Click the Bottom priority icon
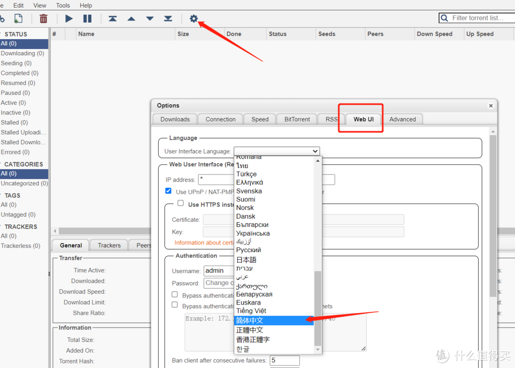This screenshot has height=368, width=515. (167, 18)
